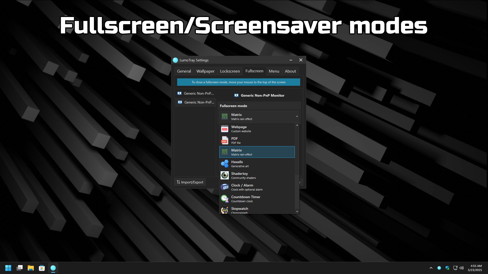Choose the Clock / Alarm icon
Screen dimensions: 488x274
(x=224, y=187)
